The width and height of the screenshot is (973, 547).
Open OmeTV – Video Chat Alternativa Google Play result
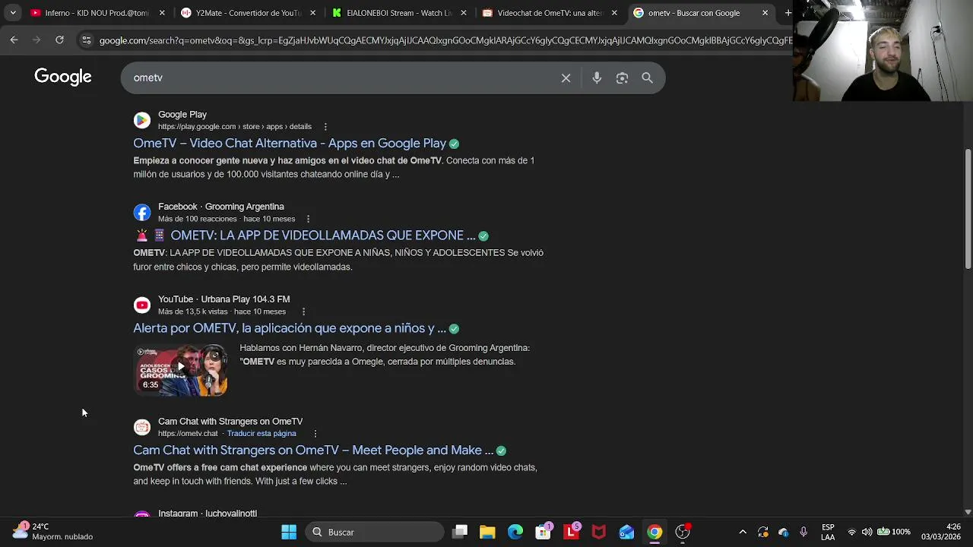coord(290,143)
